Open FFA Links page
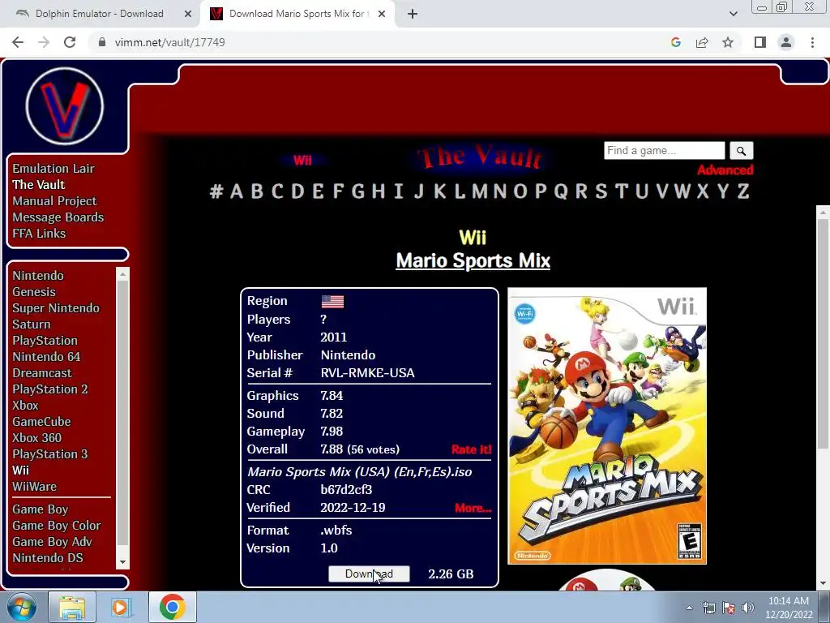 tap(39, 233)
